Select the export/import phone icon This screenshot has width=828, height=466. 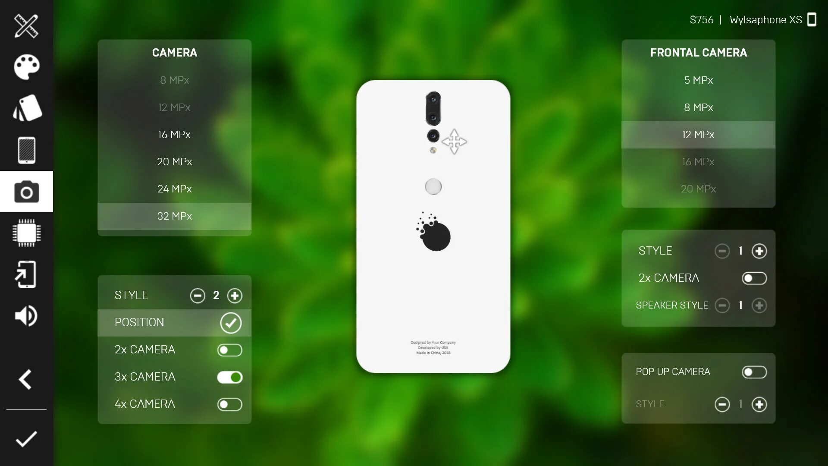coord(26,274)
